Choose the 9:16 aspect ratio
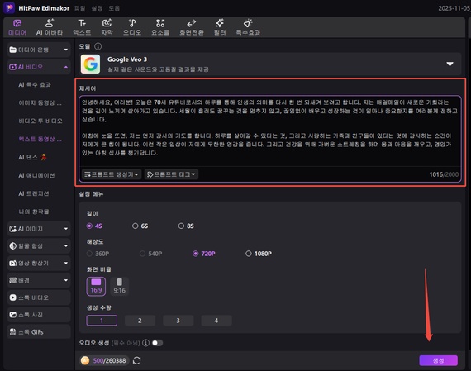 click(x=119, y=287)
